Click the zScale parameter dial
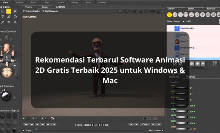Screen dimensions: 220x133 (x=181, y=123)
